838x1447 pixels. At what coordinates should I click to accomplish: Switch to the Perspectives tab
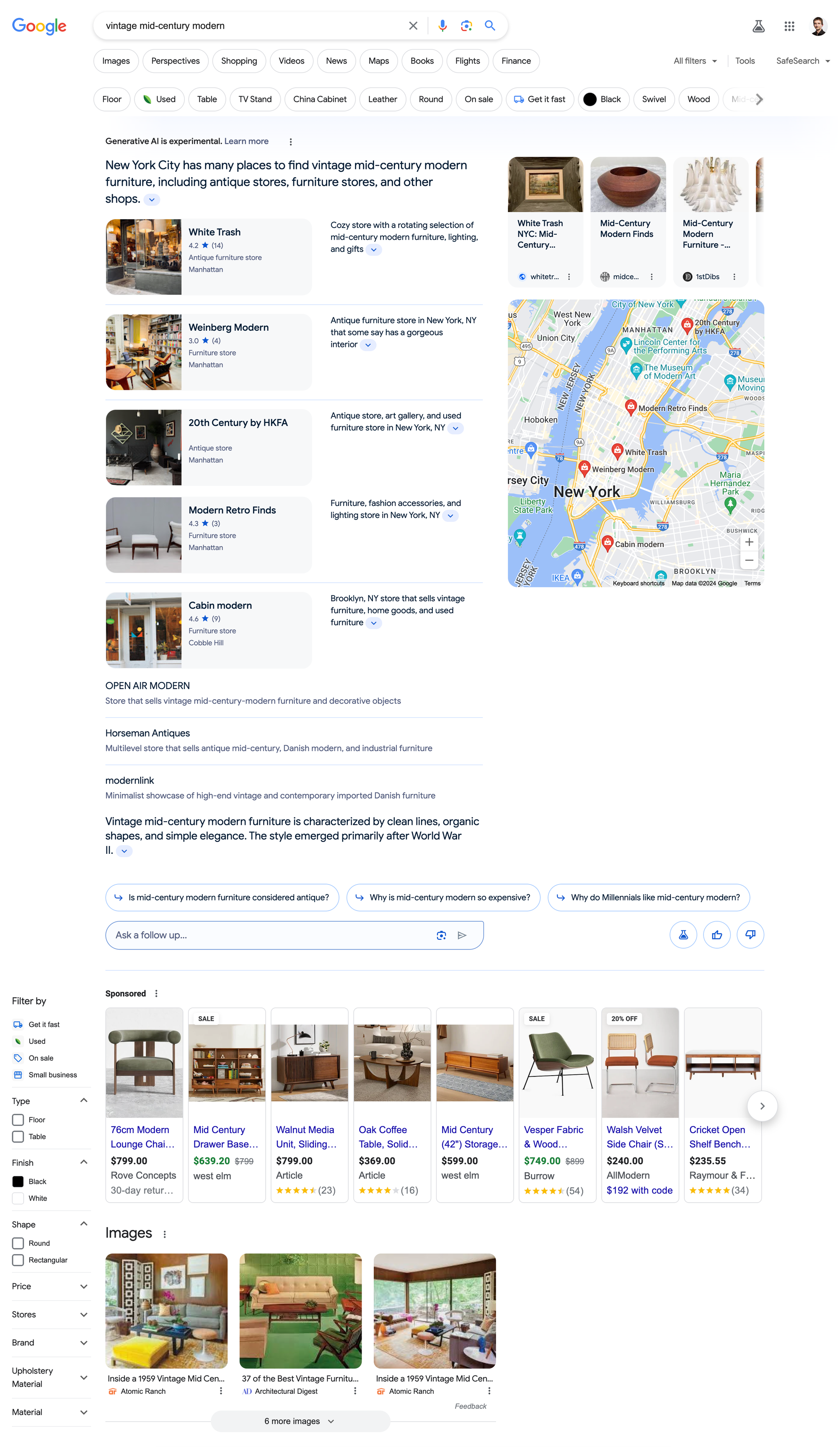(176, 61)
